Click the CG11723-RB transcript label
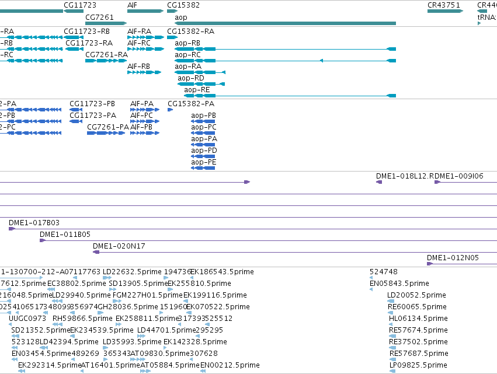 86,32
